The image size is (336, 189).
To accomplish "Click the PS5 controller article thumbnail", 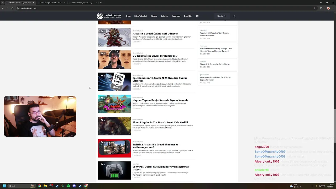I will click(x=114, y=171).
